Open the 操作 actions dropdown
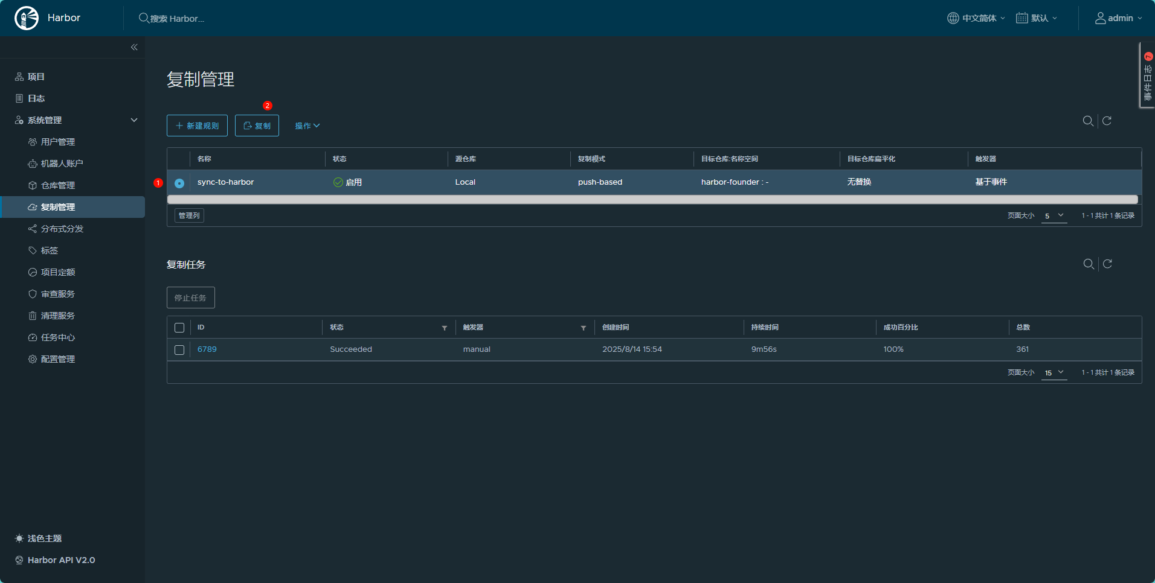1155x583 pixels. (x=307, y=126)
